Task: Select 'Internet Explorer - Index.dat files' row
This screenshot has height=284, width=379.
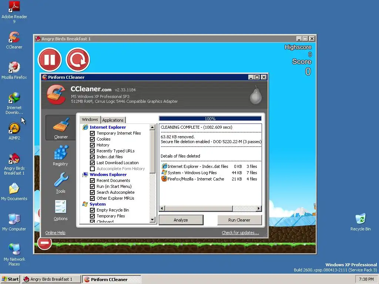Action: (209, 166)
